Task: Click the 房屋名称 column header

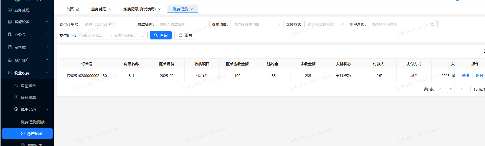Action: (x=131, y=64)
